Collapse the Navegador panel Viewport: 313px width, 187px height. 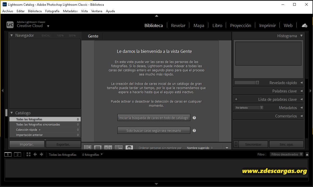tap(11, 35)
